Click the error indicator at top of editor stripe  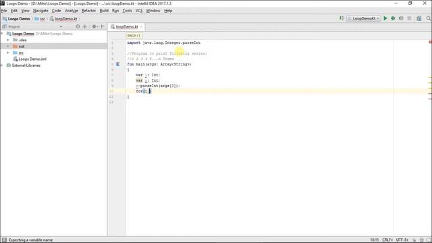point(430,42)
